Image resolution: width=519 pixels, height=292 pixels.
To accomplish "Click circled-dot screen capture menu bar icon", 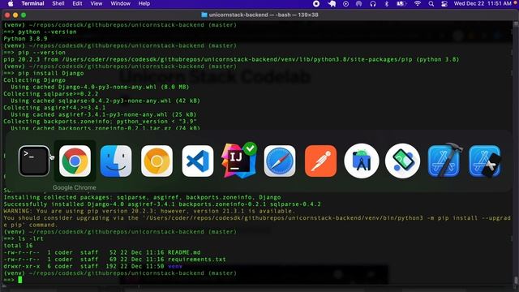I will 345,3.
